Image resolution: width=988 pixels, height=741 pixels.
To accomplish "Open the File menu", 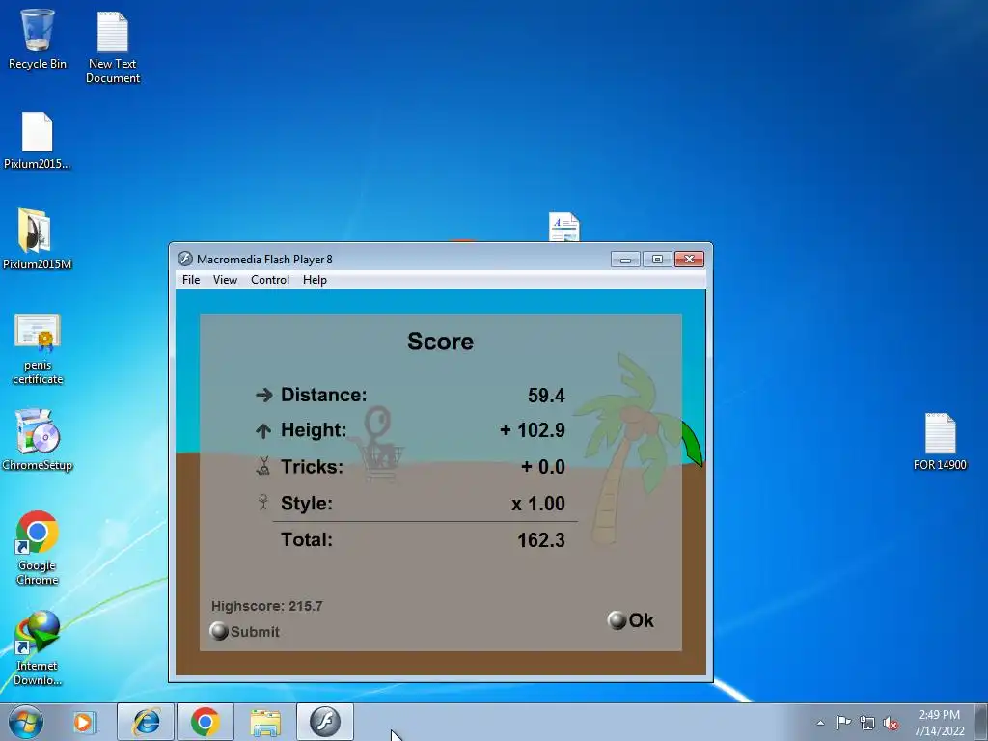I will [191, 280].
